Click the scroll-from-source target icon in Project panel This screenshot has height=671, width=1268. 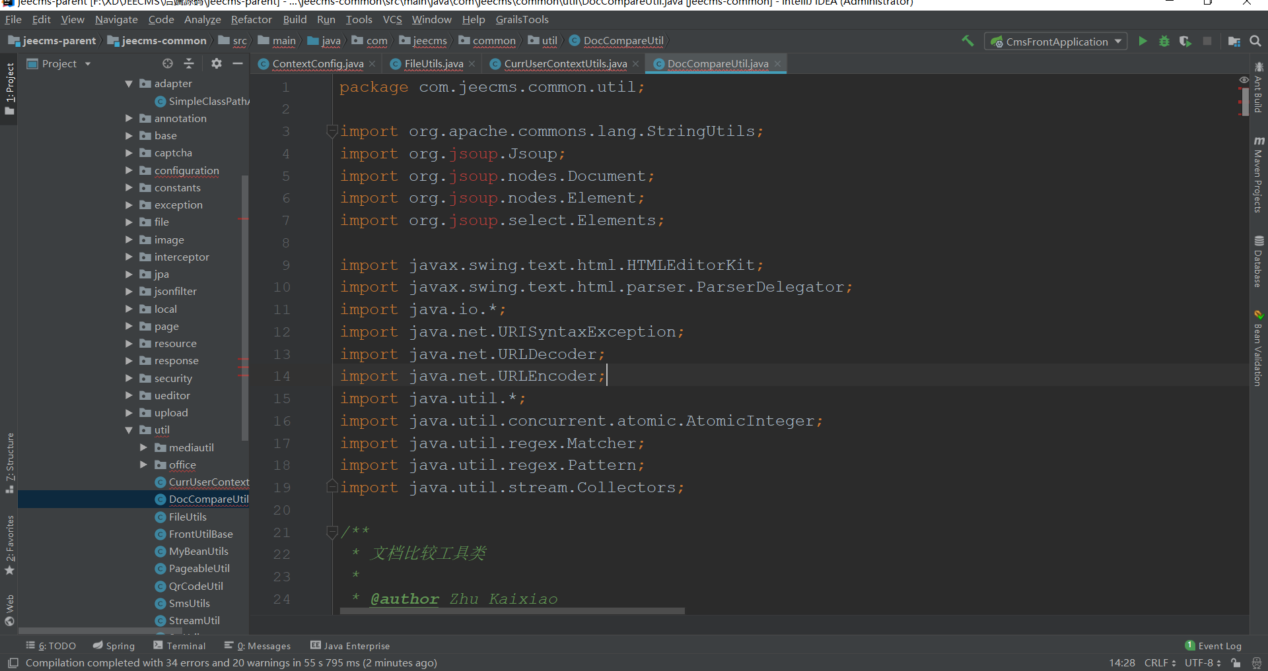(168, 63)
